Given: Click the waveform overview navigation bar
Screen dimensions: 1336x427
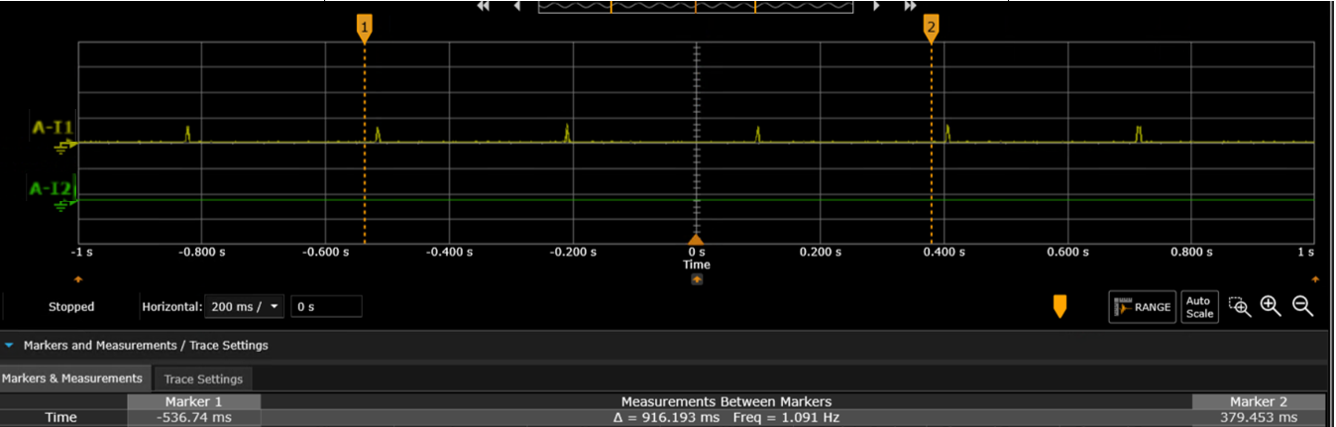Looking at the screenshot, I should 695,7.
